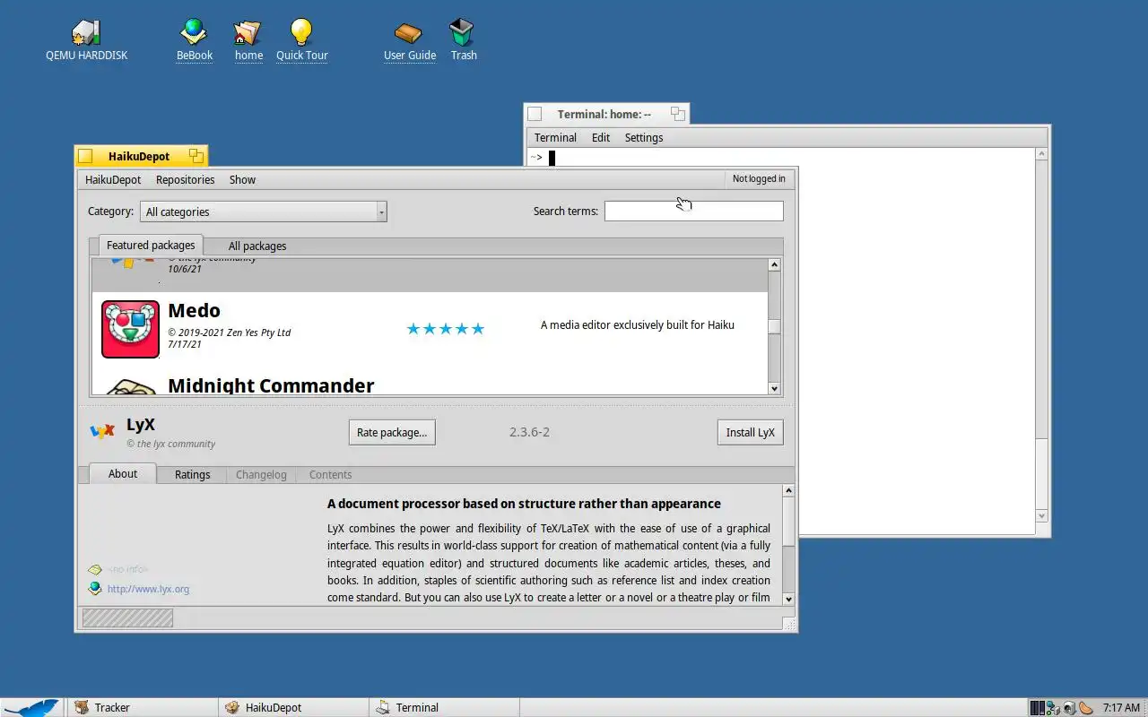1148x717 pixels.
Task: Select the QEMU HARDDISK desktop icon
Action: pos(86,33)
